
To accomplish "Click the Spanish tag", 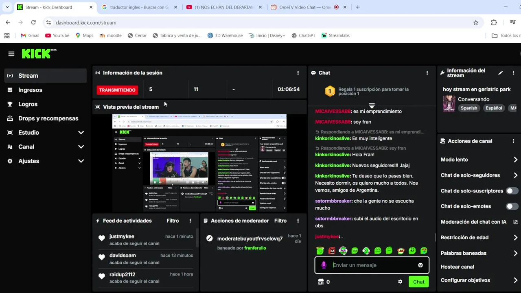I will coord(469,108).
